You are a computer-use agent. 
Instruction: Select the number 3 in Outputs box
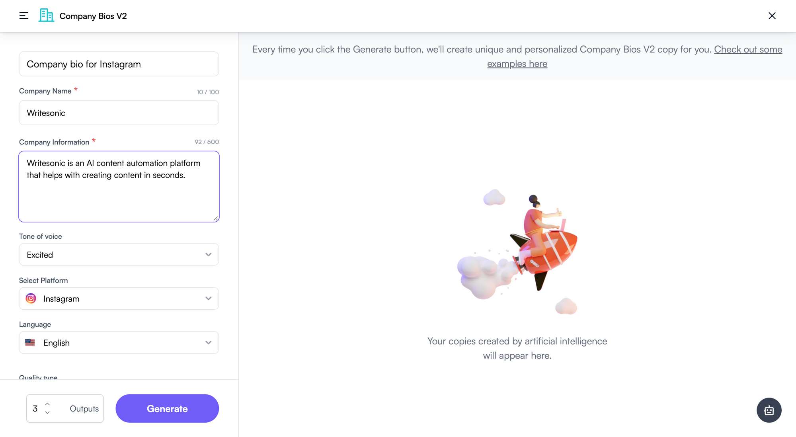35,408
